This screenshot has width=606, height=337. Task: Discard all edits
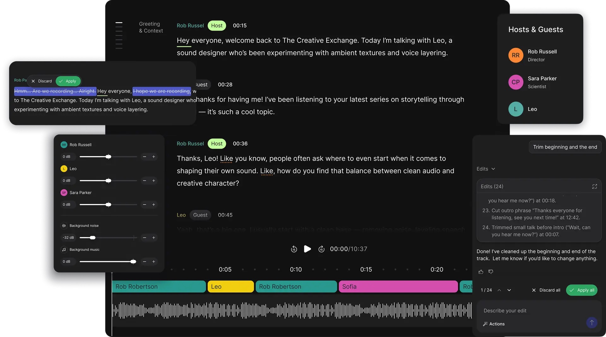[546, 290]
